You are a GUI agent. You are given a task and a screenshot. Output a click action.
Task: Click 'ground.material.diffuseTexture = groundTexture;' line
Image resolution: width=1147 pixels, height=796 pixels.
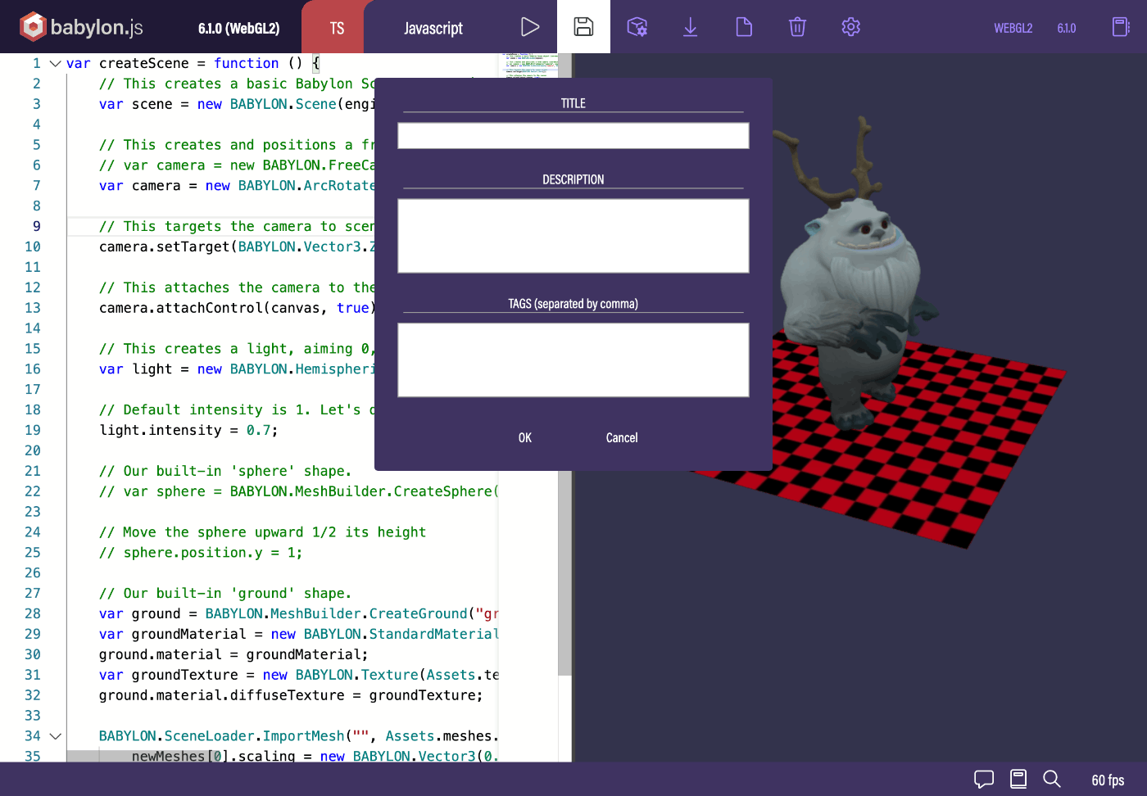(291, 695)
